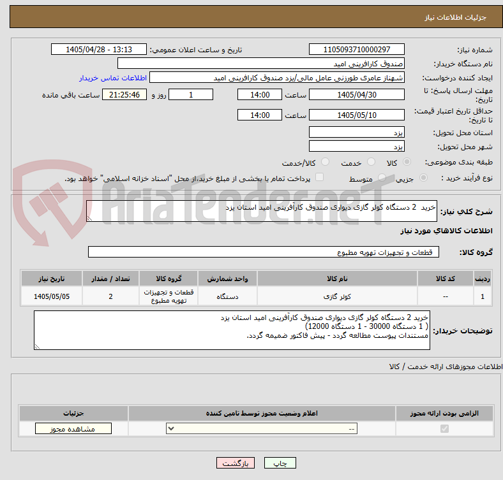Toggle the اسناد خزانه اسلامی payment checkbox
The width and height of the screenshot is (503, 480).
(x=320, y=177)
